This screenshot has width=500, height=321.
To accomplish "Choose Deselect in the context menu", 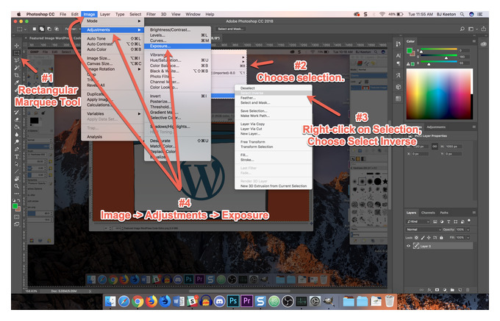I will pyautogui.click(x=273, y=88).
